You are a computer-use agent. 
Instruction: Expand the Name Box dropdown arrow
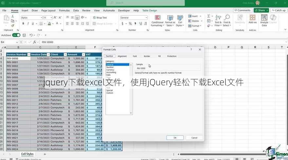(x=17, y=42)
